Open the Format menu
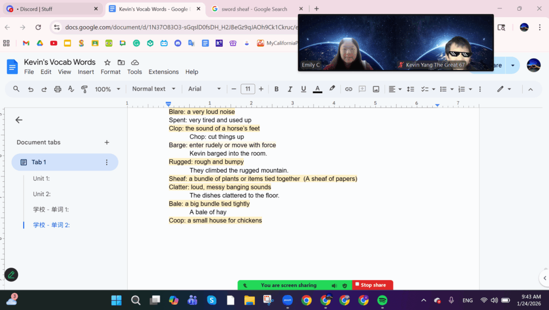 (x=110, y=72)
